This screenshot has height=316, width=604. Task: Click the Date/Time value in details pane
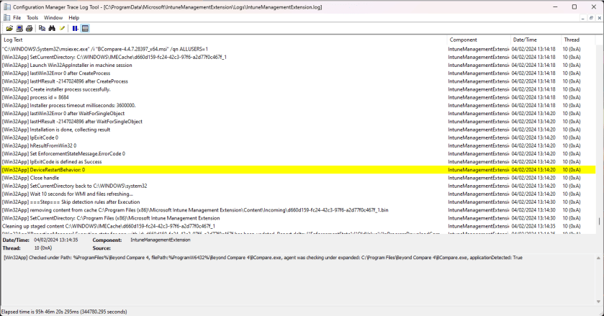point(56,240)
